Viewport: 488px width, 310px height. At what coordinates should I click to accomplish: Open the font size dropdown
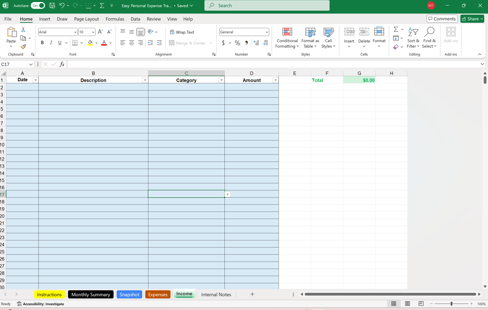(x=93, y=32)
